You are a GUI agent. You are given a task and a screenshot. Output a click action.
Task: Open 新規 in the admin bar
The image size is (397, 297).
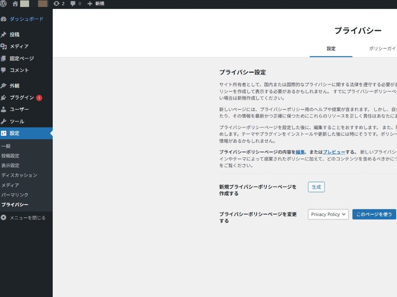point(100,3)
